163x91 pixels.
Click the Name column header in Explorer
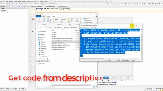pyautogui.click(x=53, y=30)
